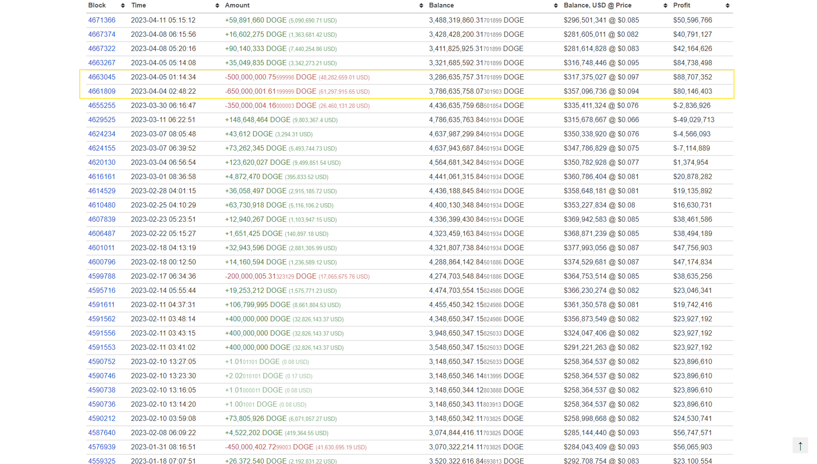Open block 4599788 link
The height and width of the screenshot is (464, 817).
pyautogui.click(x=102, y=276)
